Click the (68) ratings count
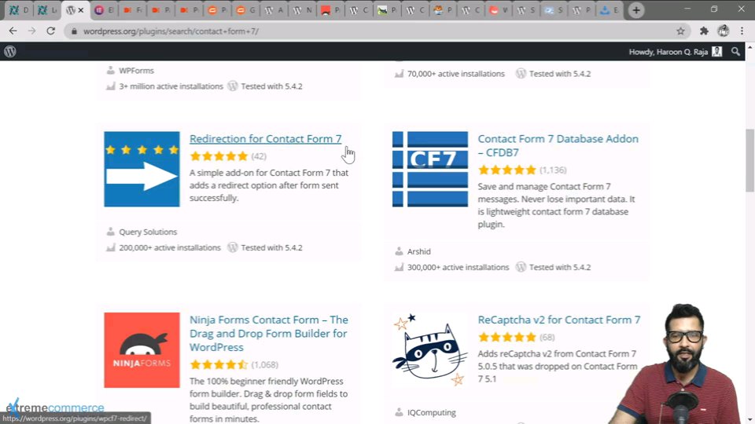 point(547,337)
